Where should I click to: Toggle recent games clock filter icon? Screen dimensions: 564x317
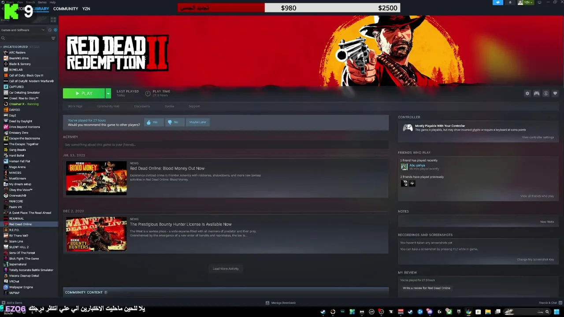[x=50, y=30]
